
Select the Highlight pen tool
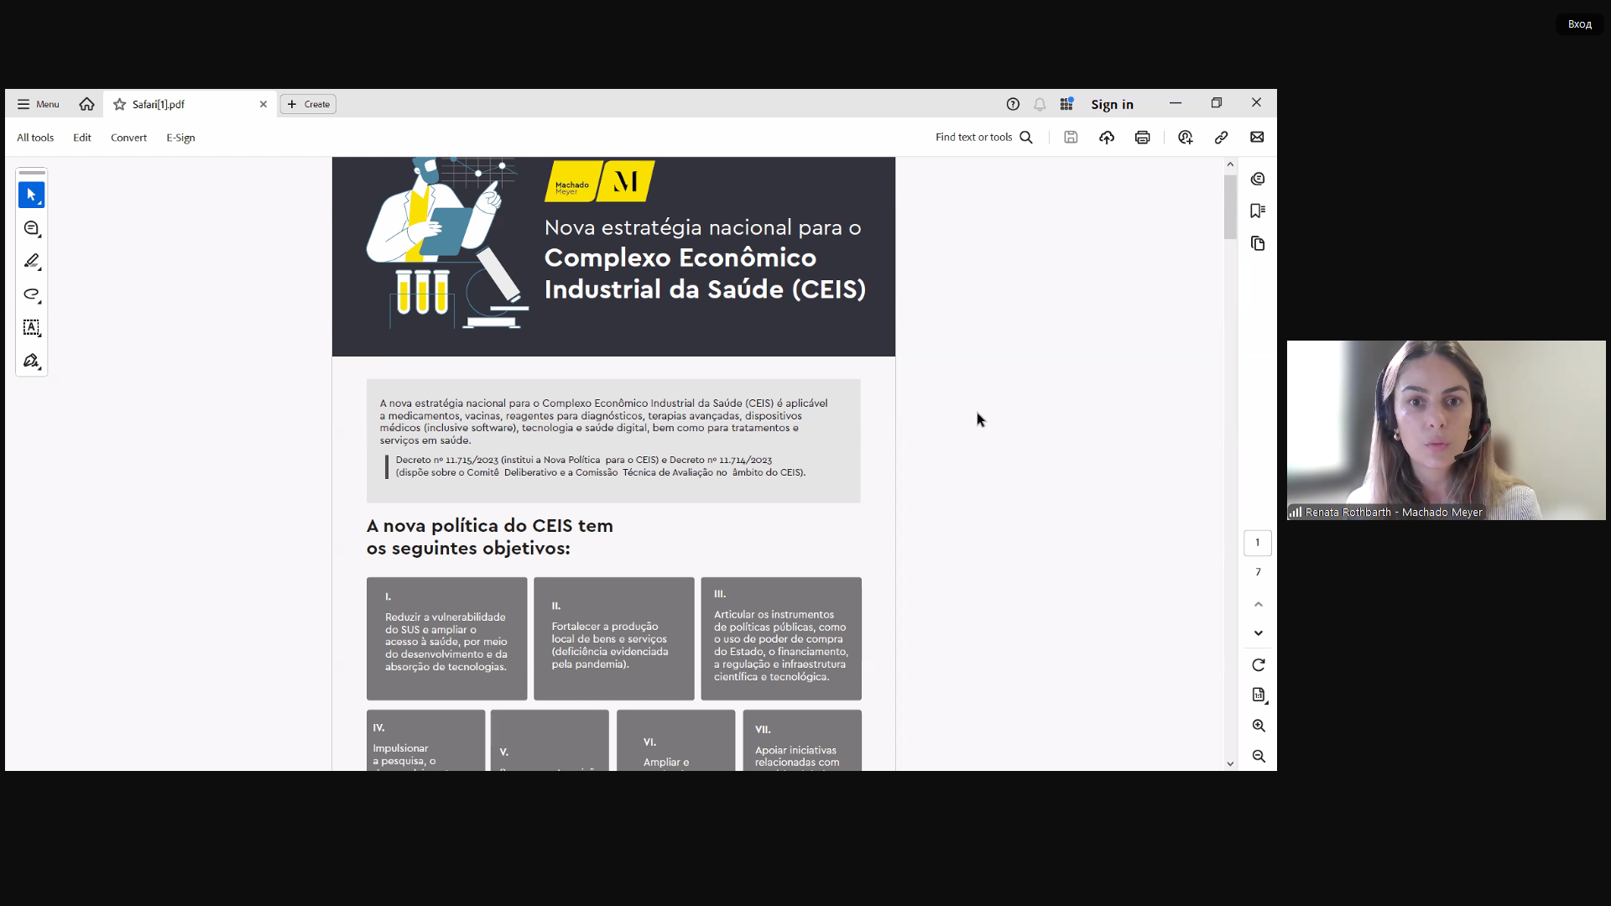31,261
